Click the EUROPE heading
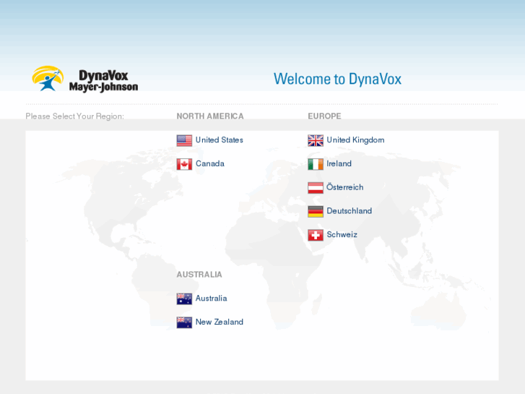The image size is (525, 394). point(324,116)
